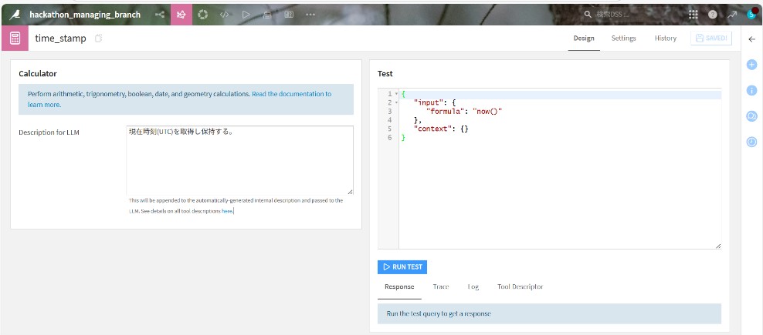Collapse the JSON fold arrow on line 1
763x335 pixels.
[396, 94]
